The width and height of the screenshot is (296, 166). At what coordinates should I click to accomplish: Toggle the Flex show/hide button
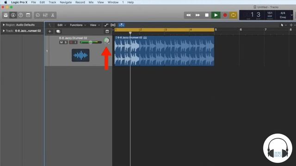(113, 25)
